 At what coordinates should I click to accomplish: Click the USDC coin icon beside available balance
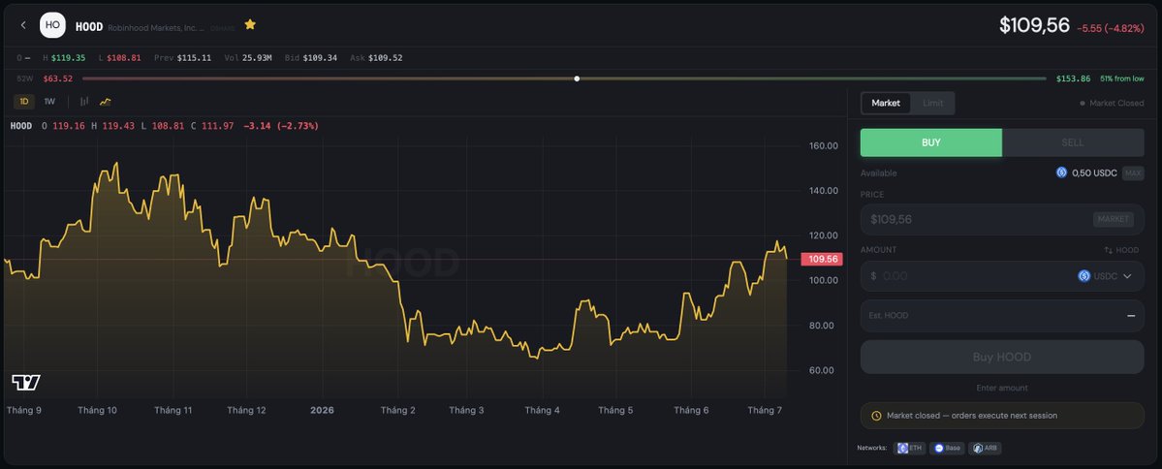(1061, 172)
